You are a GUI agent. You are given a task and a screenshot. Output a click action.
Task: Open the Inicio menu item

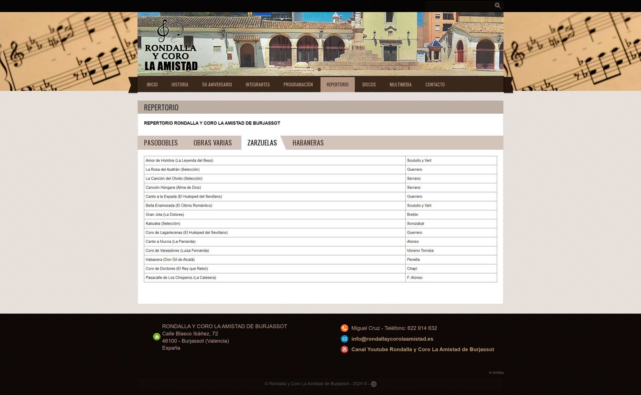click(x=152, y=85)
